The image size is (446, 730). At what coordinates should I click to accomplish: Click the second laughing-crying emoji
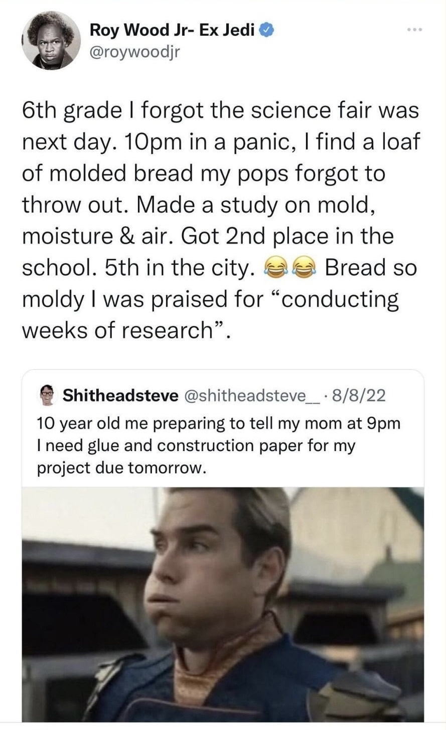coord(303,268)
